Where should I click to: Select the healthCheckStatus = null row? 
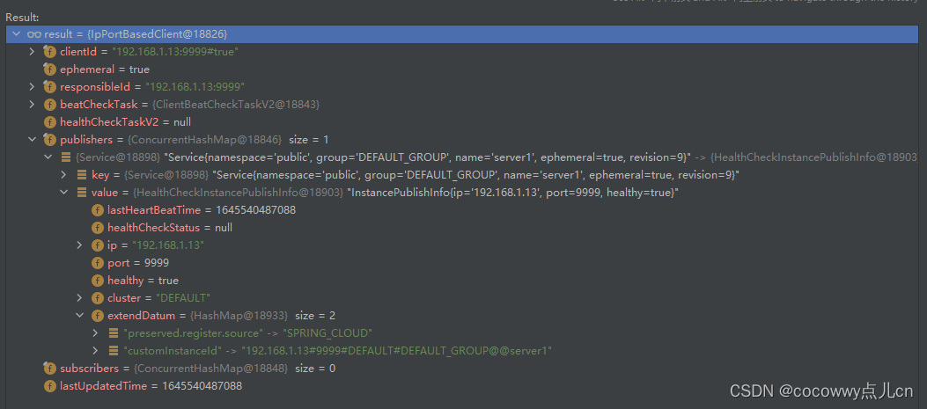click(x=463, y=228)
